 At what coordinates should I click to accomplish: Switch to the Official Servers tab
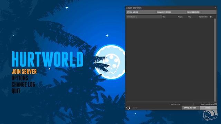pyautogui.click(x=141, y=12)
